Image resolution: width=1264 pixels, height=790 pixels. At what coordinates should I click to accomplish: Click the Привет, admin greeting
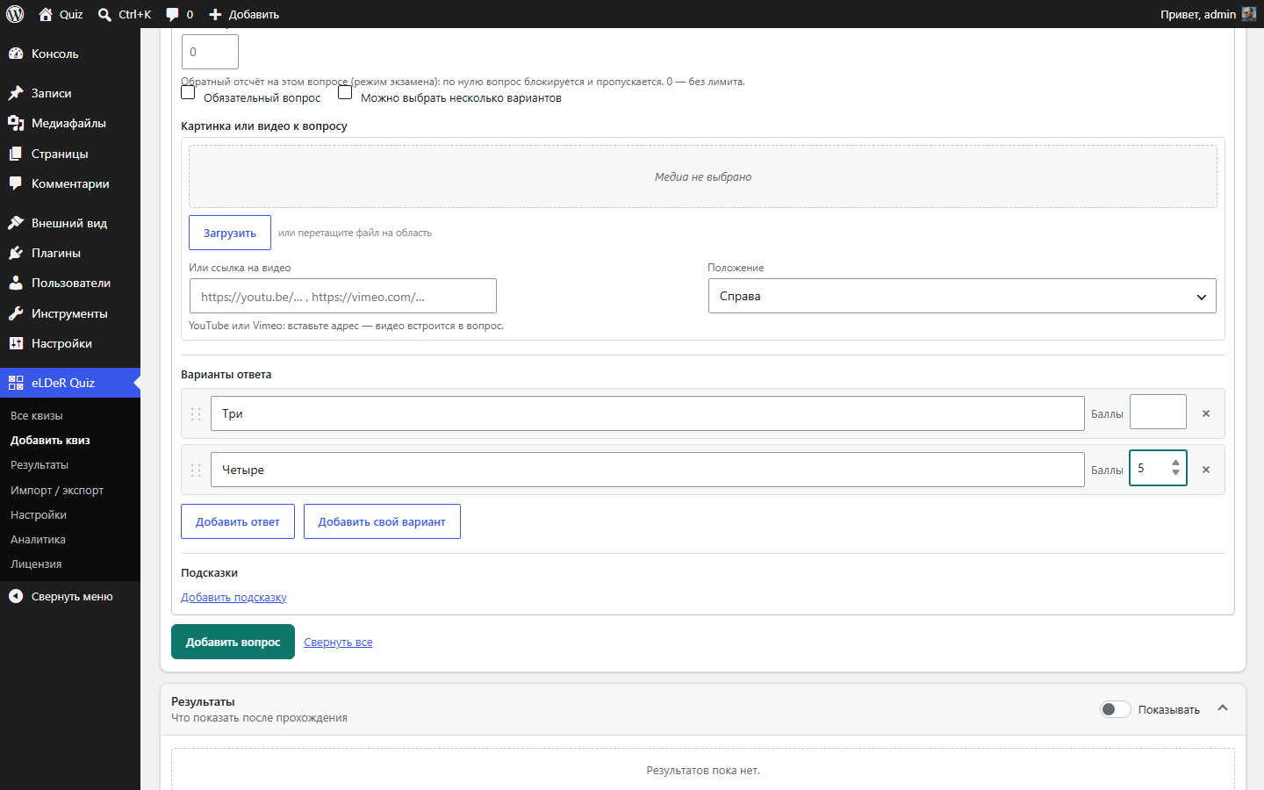point(1198,14)
